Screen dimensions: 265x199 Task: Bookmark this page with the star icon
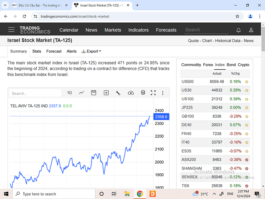coord(237,16)
